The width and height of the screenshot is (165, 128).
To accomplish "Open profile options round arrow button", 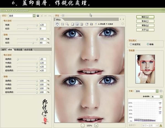I will pos(161,91).
